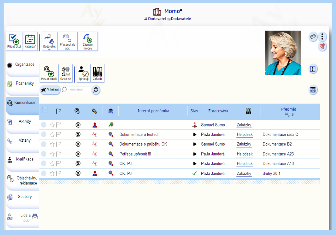Click the Předmět column header

tap(289, 109)
